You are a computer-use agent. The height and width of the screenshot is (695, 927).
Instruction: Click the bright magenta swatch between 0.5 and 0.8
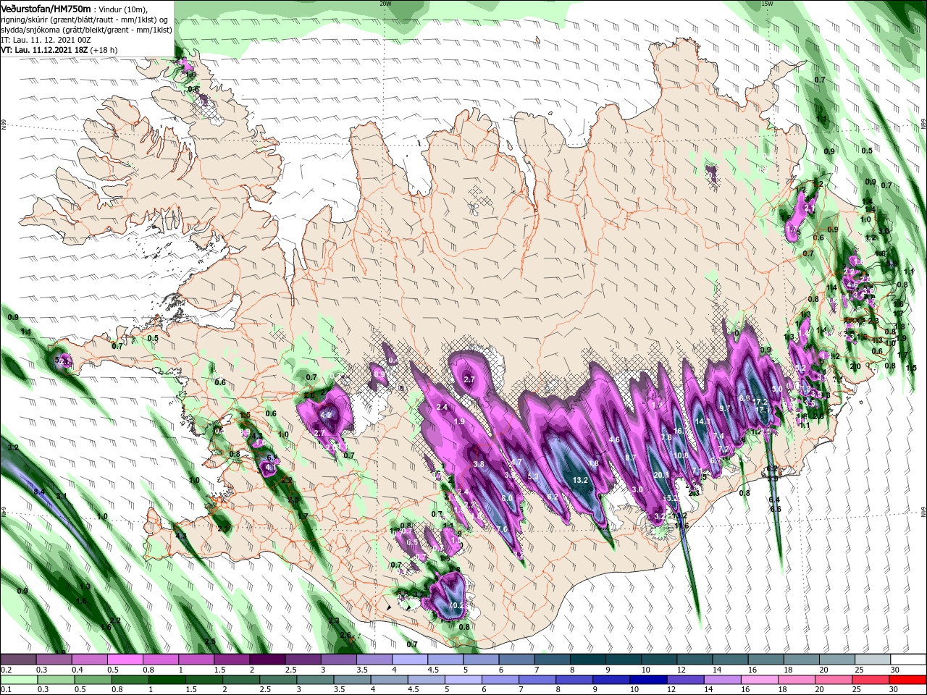[125, 660]
